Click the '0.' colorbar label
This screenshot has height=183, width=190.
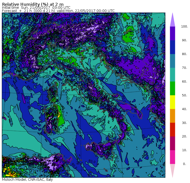[x=184, y=164]
